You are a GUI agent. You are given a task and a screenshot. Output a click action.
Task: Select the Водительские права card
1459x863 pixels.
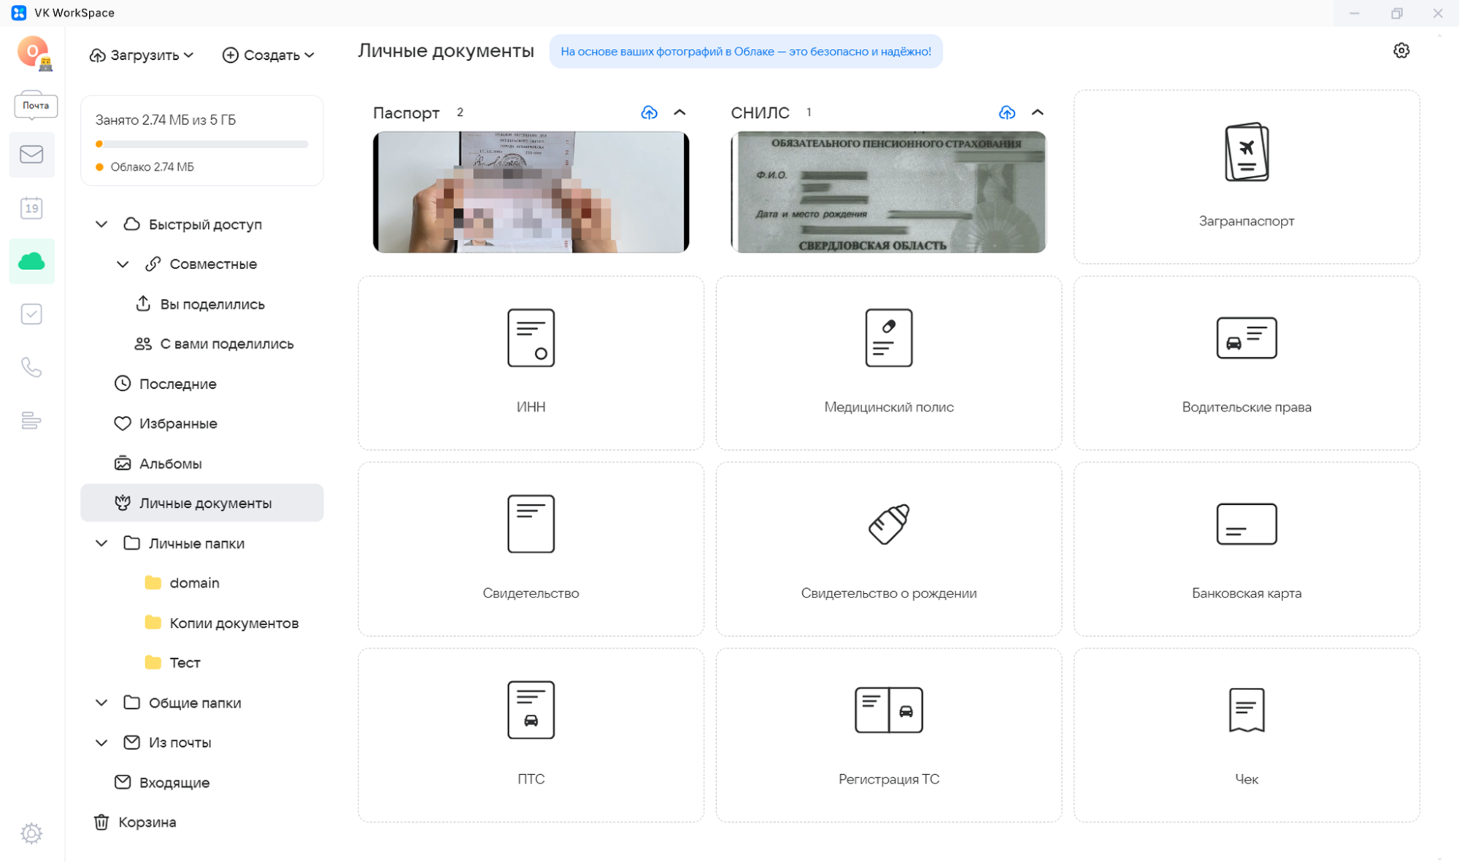tap(1246, 363)
